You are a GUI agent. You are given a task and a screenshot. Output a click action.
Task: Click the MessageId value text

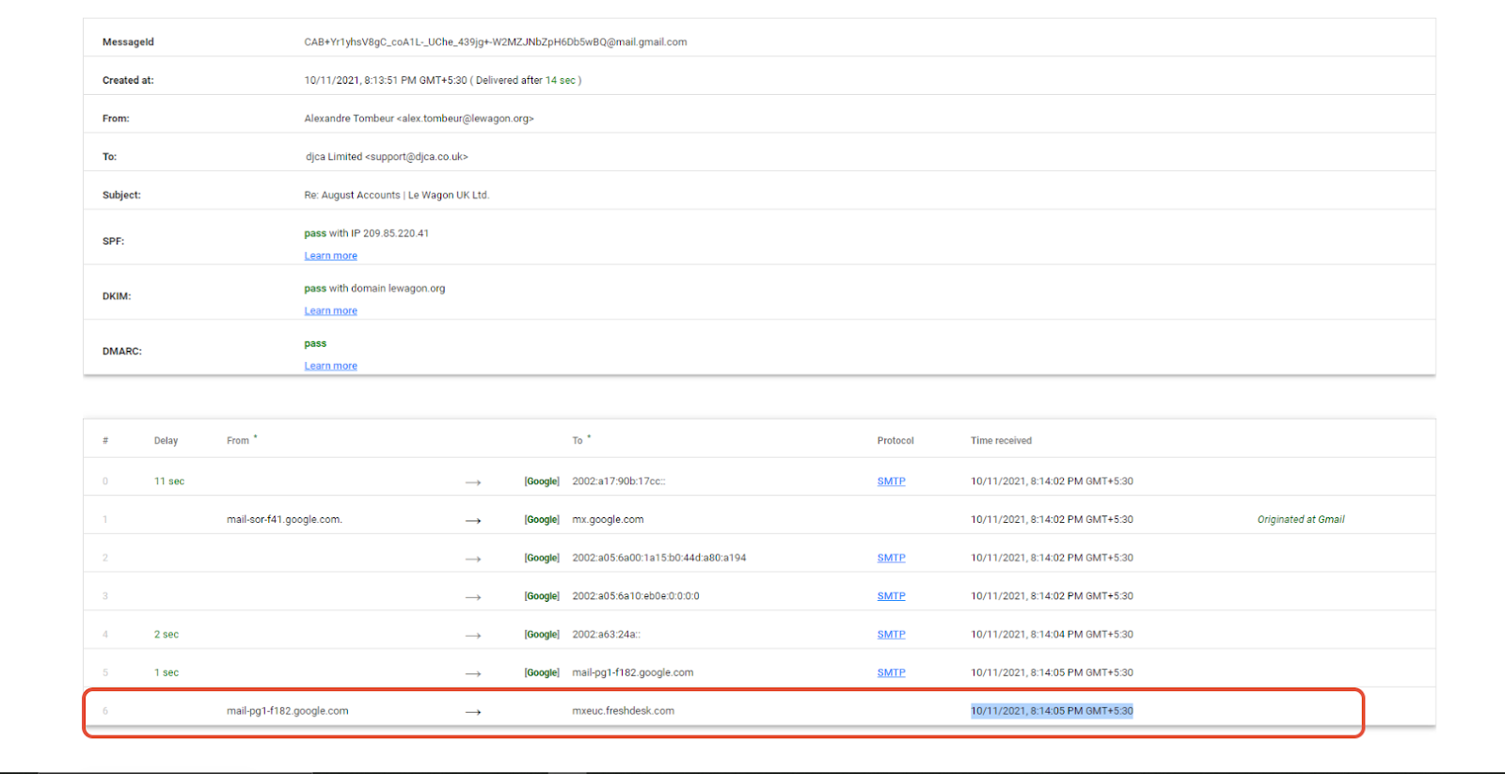tap(496, 42)
